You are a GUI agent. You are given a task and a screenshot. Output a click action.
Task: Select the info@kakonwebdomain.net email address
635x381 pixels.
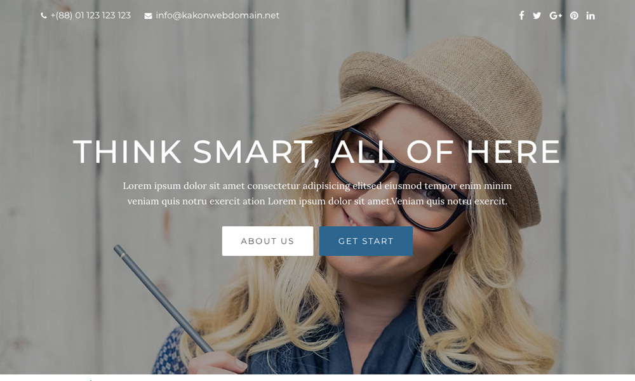click(x=217, y=15)
